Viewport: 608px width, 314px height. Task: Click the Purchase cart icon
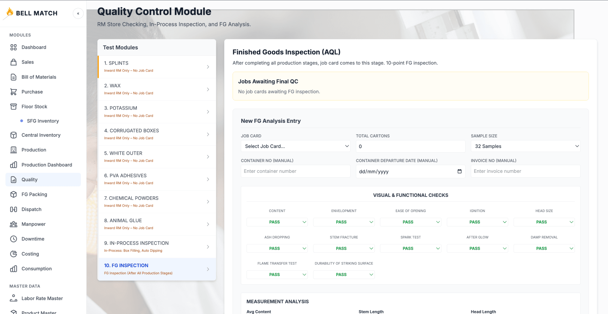pos(14,92)
